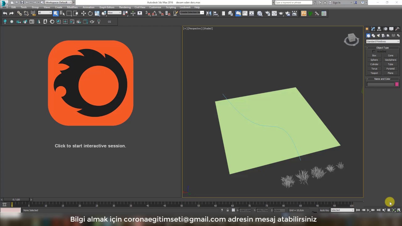This screenshot has width=402, height=226.
Task: Switch to the Utilities hammer tab
Action: coord(397,29)
